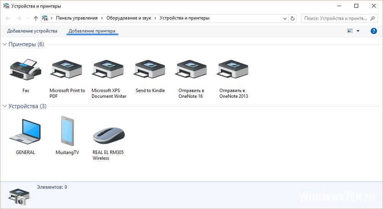Go to Оборудование и звук breadcrumb
This screenshot has width=383, height=209.
129,18
